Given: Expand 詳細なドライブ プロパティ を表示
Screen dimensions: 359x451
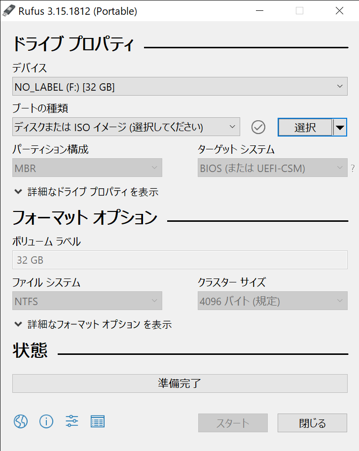Looking at the screenshot, I should 86,192.
